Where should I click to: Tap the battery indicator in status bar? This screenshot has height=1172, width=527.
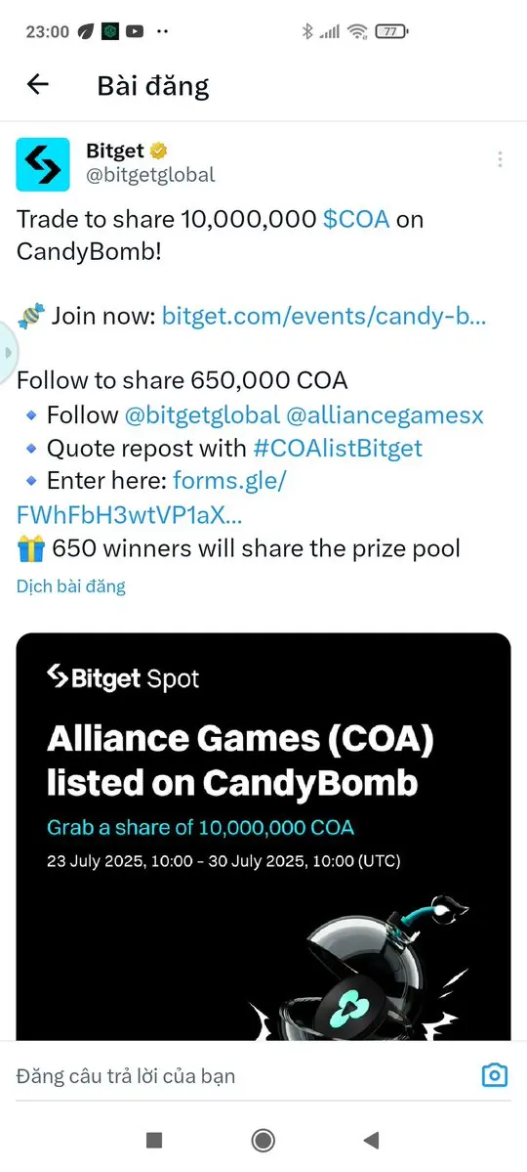pyautogui.click(x=392, y=31)
